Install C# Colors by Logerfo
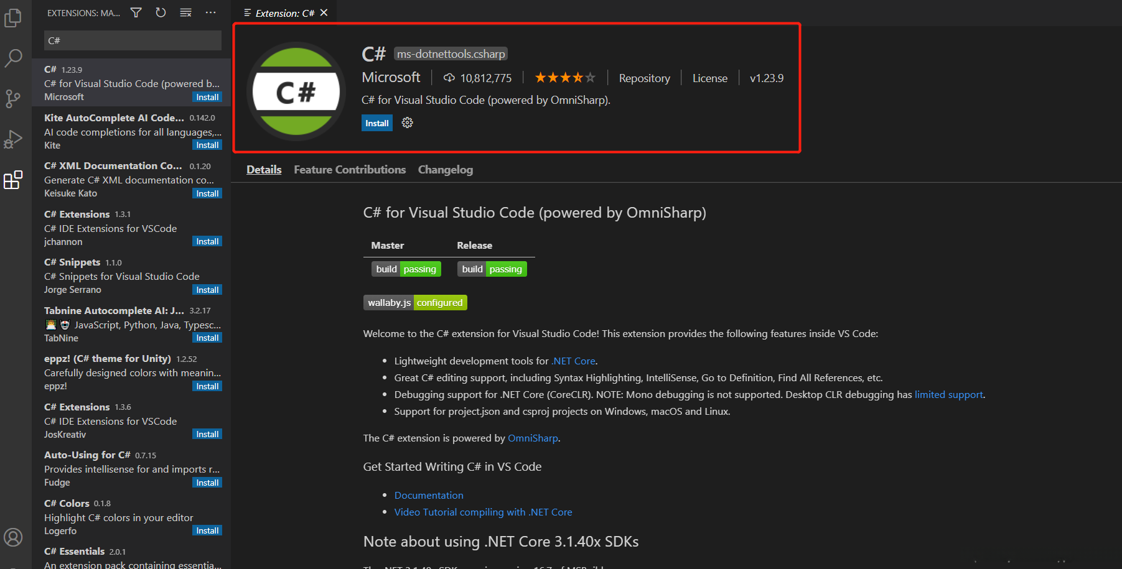 click(207, 530)
